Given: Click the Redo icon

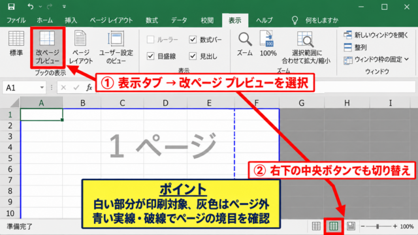Looking at the screenshot, I should coord(50,7).
